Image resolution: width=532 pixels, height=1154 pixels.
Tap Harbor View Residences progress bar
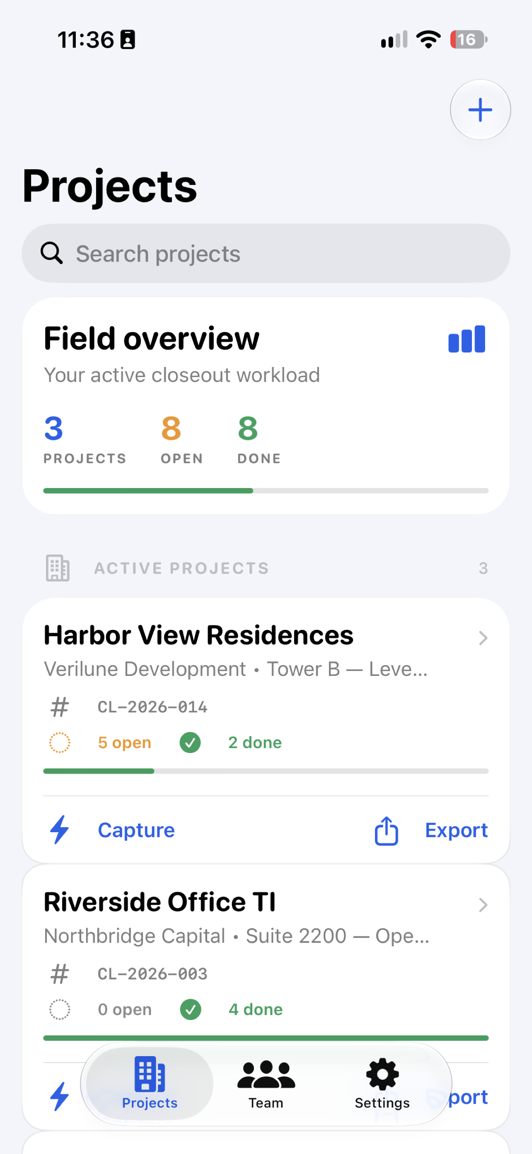[x=266, y=771]
